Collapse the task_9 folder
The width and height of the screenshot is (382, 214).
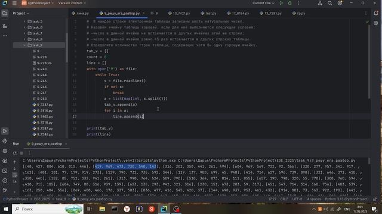[x=24, y=45]
